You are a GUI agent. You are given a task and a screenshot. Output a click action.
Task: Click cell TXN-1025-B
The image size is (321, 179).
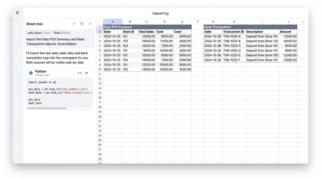(234, 41)
